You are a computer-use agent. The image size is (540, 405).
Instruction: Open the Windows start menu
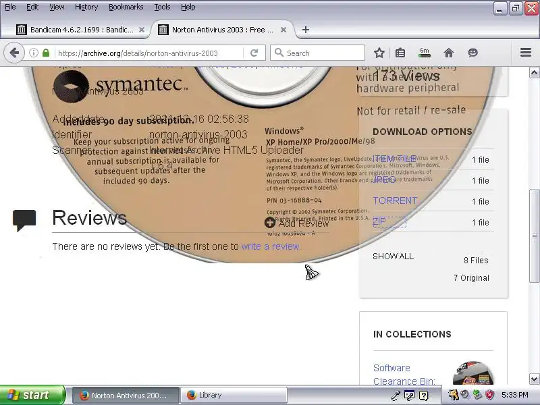[32, 395]
